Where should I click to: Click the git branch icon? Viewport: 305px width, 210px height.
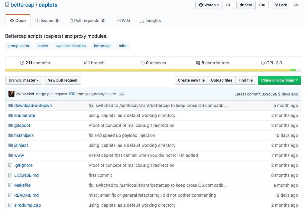click(85, 63)
